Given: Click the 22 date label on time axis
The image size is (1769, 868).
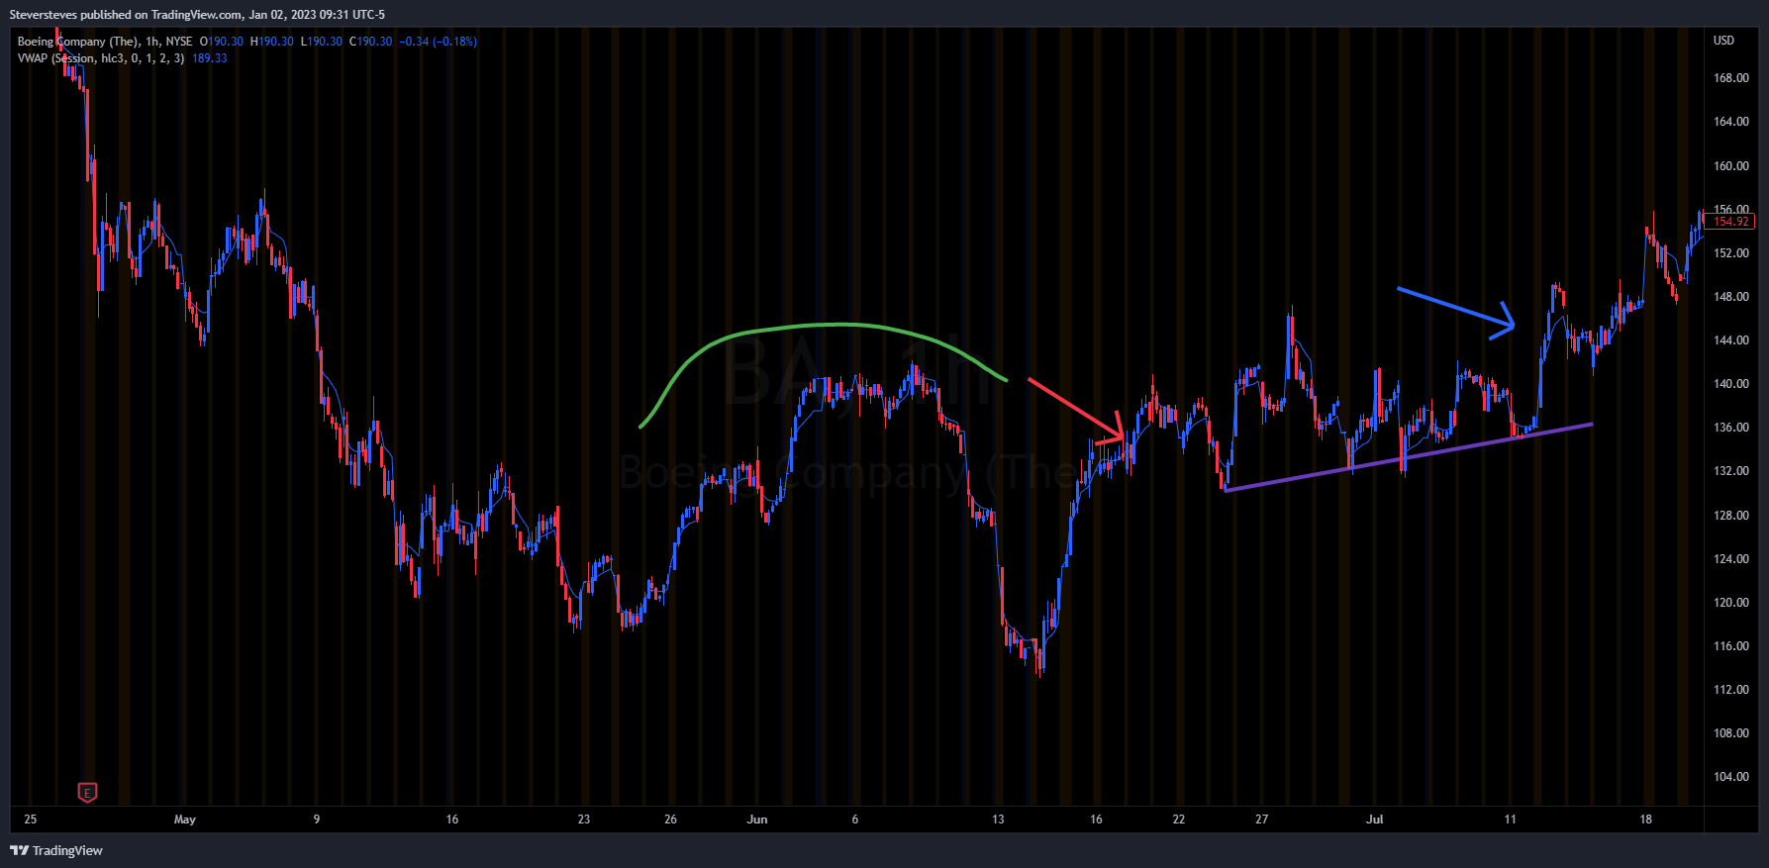Looking at the screenshot, I should coord(1179,820).
